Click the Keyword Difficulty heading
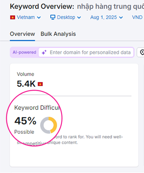Viewport: 144px width, 173px height. click(x=37, y=108)
